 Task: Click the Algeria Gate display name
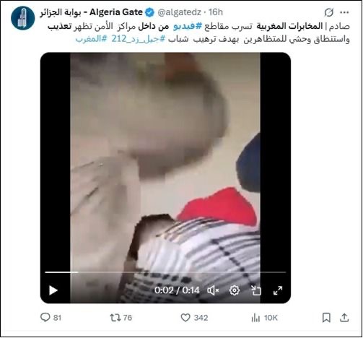[x=91, y=12]
